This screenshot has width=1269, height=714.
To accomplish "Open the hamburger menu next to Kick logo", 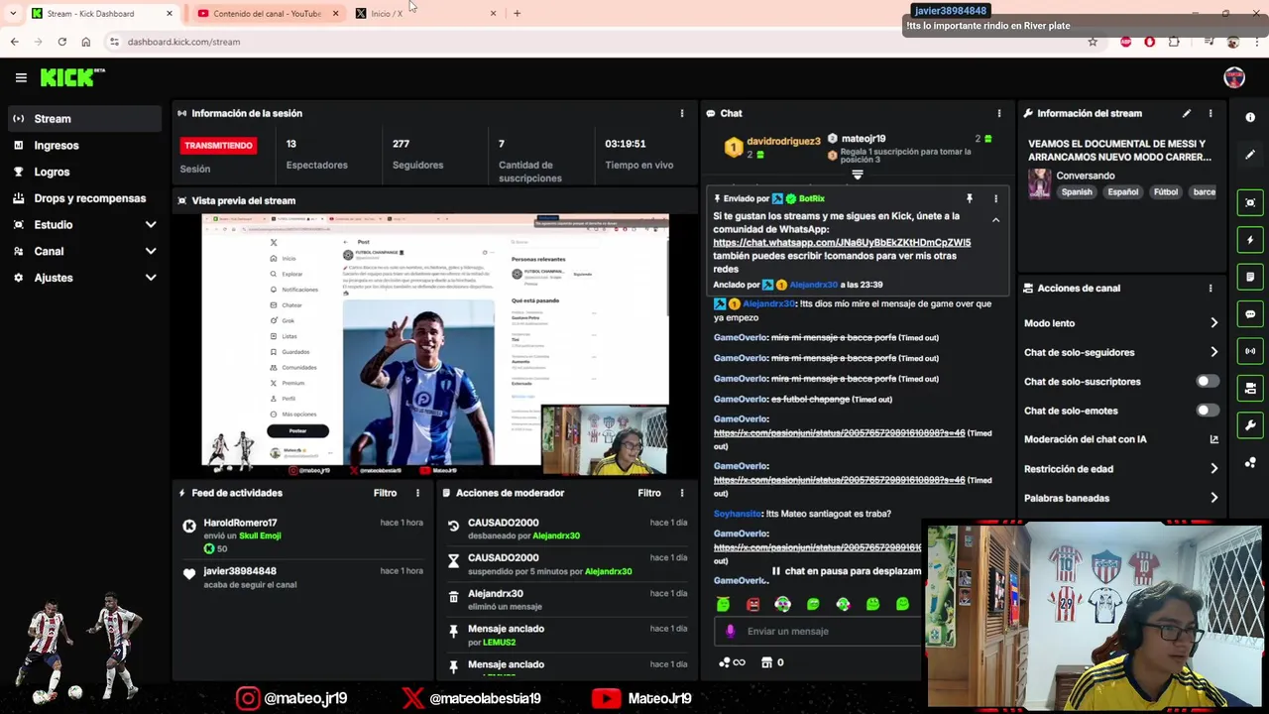I will click(21, 77).
